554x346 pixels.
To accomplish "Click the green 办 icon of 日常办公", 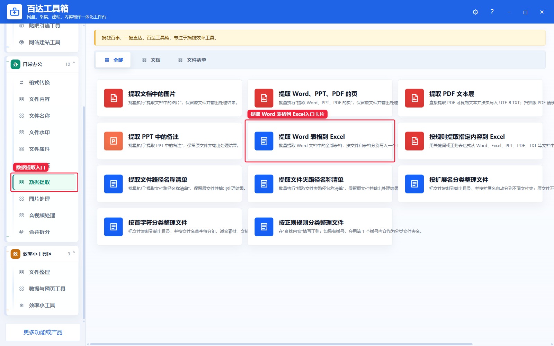I will click(x=16, y=64).
